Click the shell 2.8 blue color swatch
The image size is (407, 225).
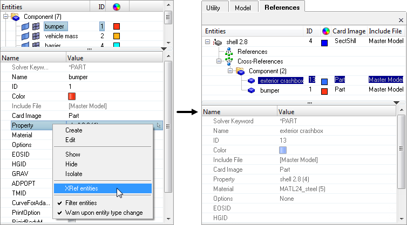tap(324, 43)
